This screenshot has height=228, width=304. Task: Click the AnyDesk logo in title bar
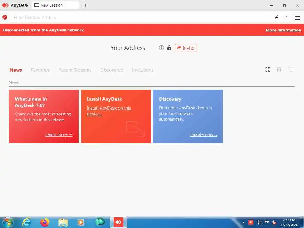coord(5,5)
